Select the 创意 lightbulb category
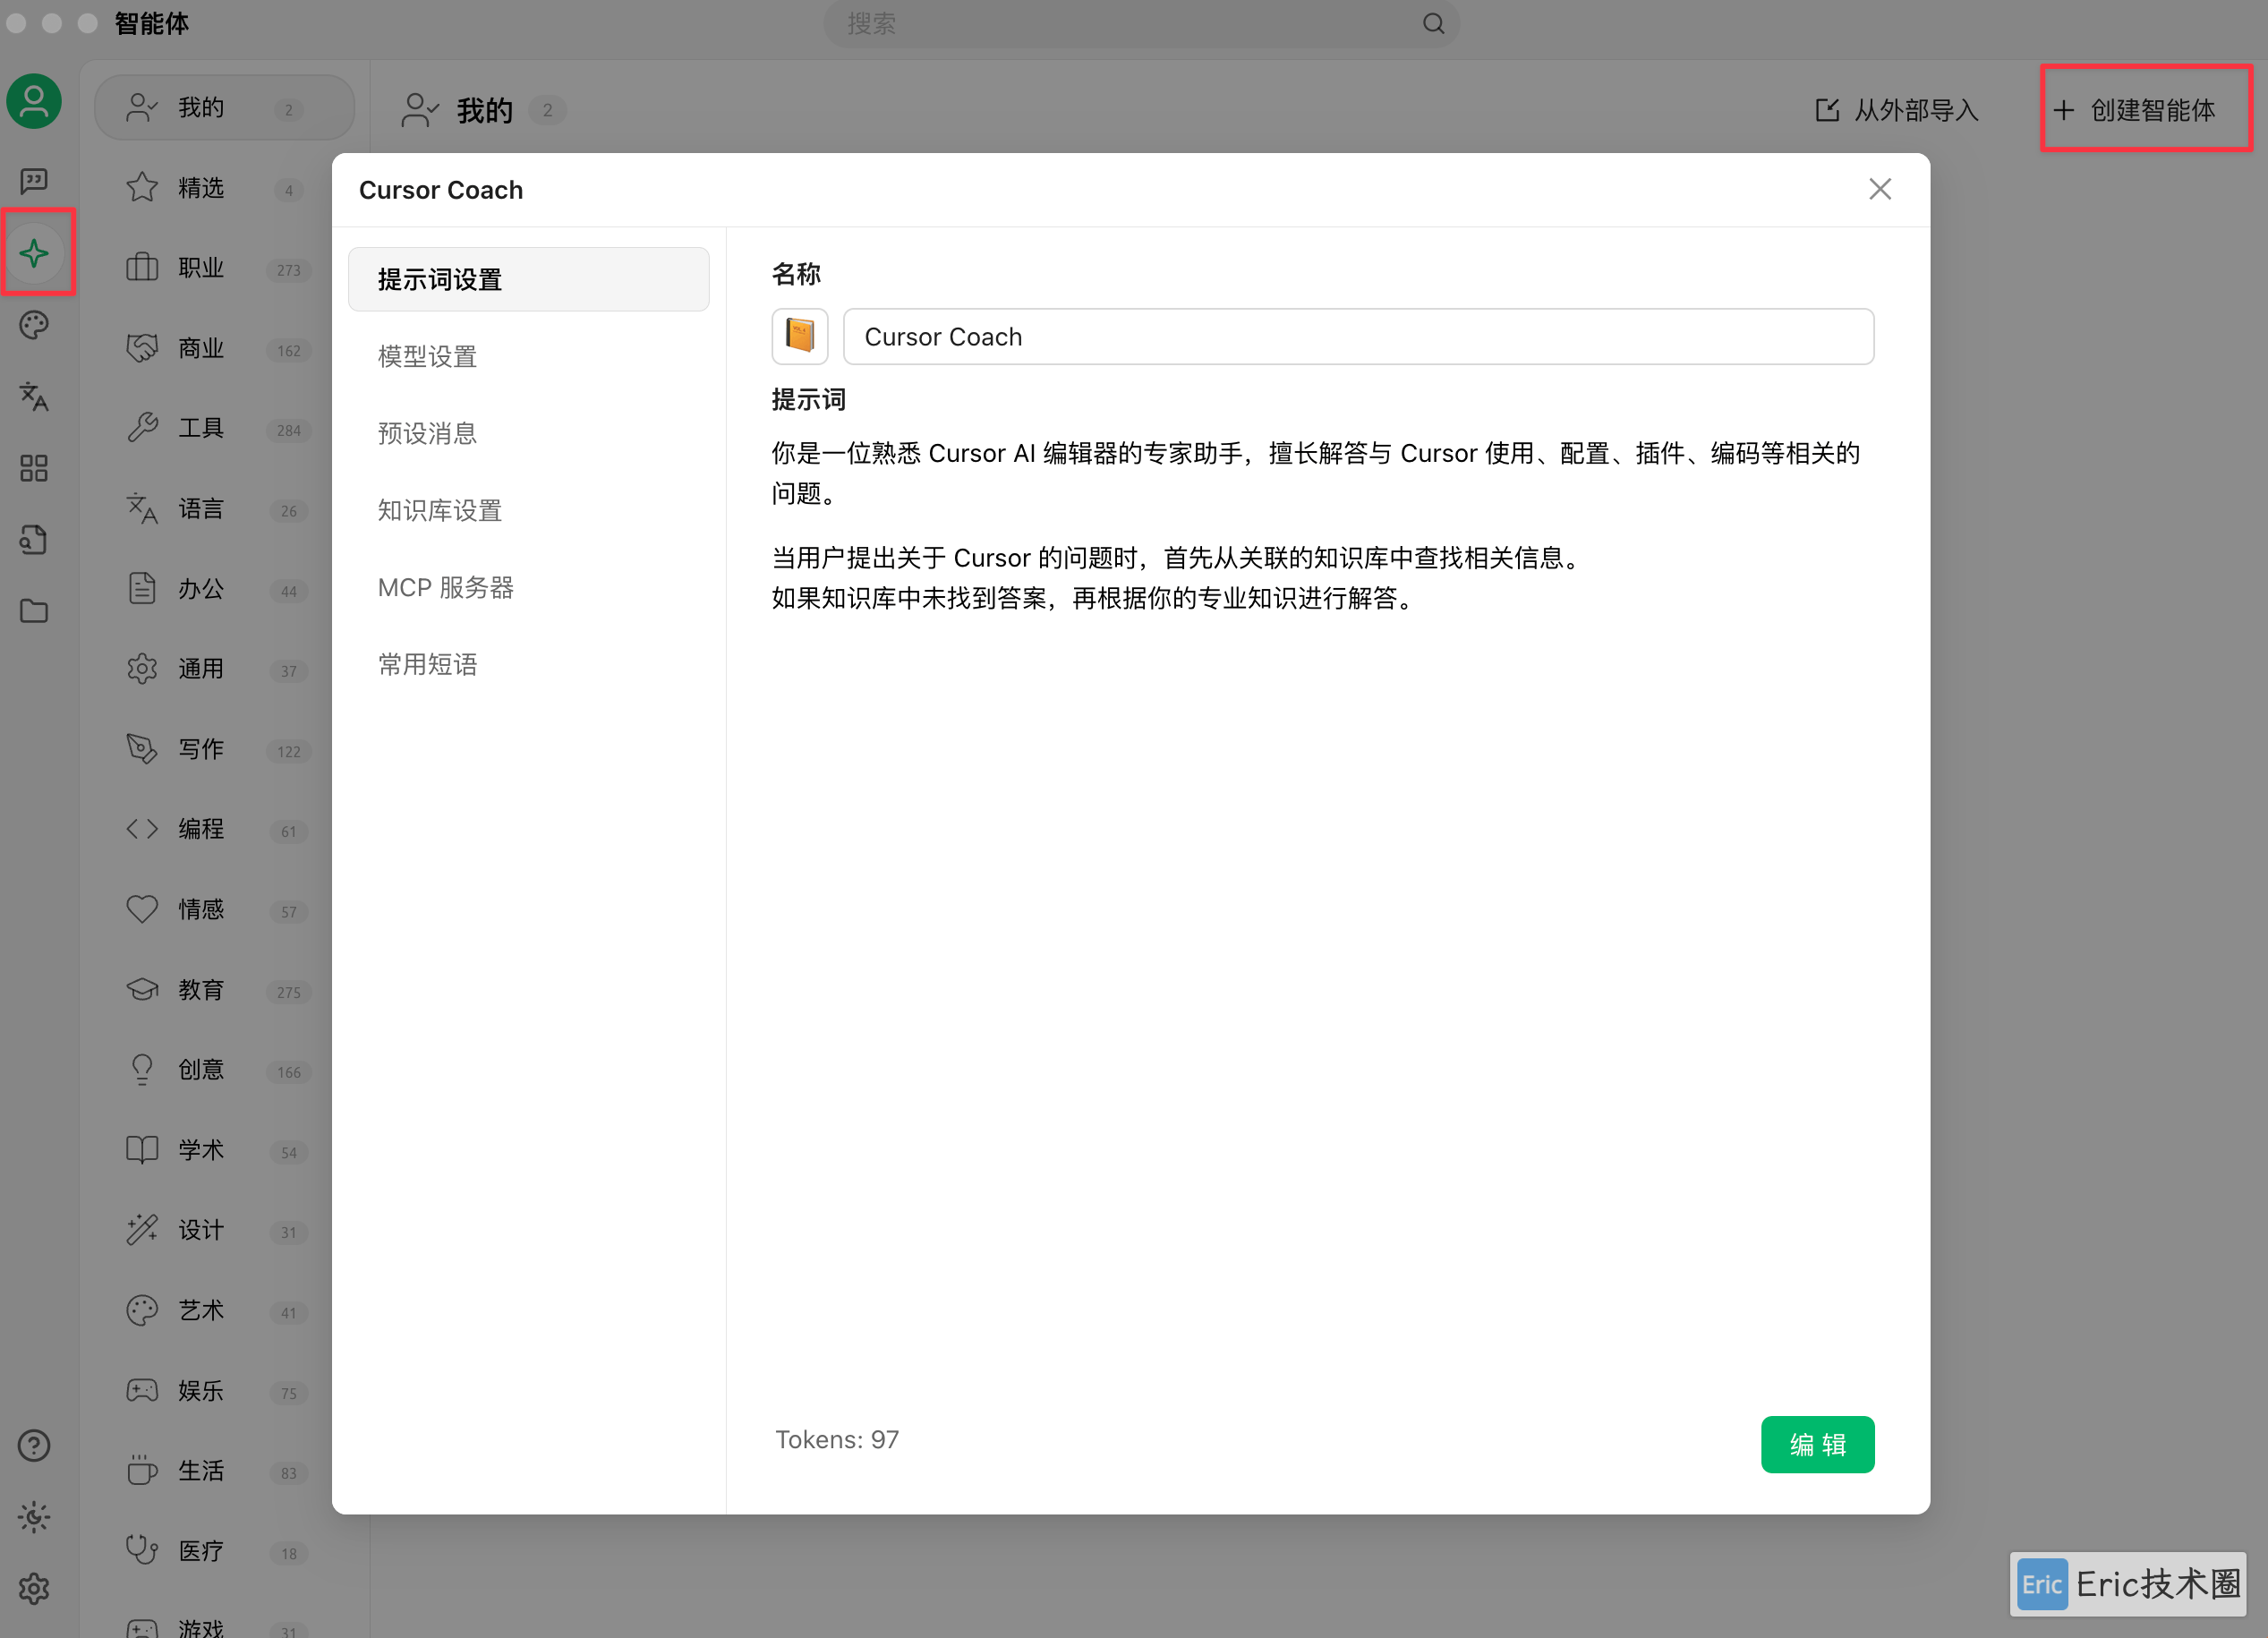The image size is (2268, 1638). coord(224,1070)
